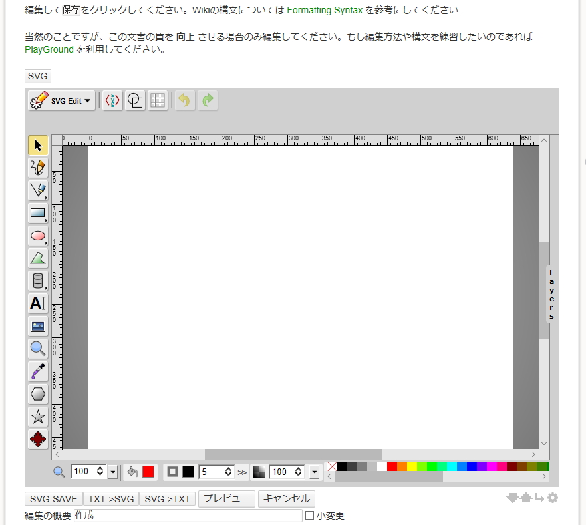Open the Formatting Syntax link
The image size is (586, 525).
click(325, 11)
